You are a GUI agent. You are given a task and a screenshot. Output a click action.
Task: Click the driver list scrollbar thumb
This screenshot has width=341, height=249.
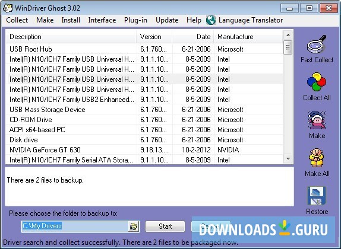coord(288,47)
